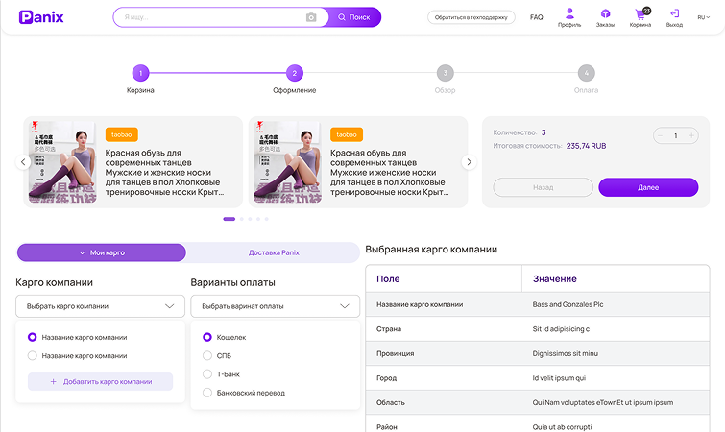Click 'Добавить карго компании' button
The image size is (725, 432).
coord(100,382)
